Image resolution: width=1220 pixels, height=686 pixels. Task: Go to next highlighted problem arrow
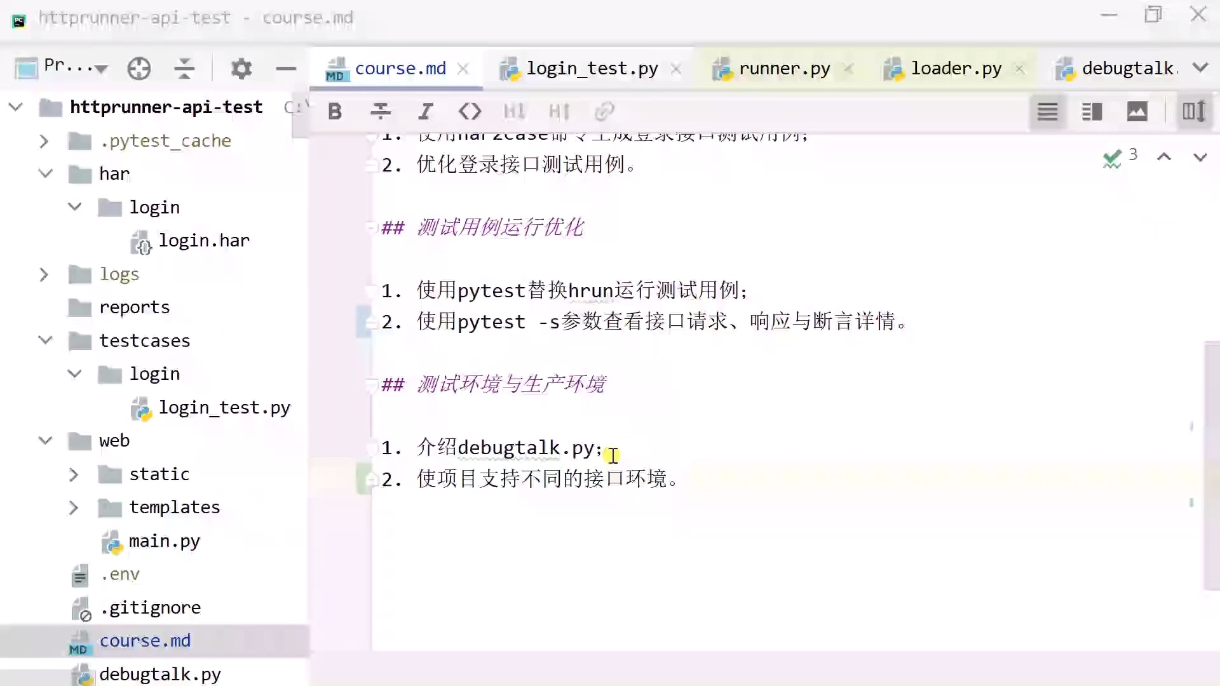click(x=1200, y=157)
